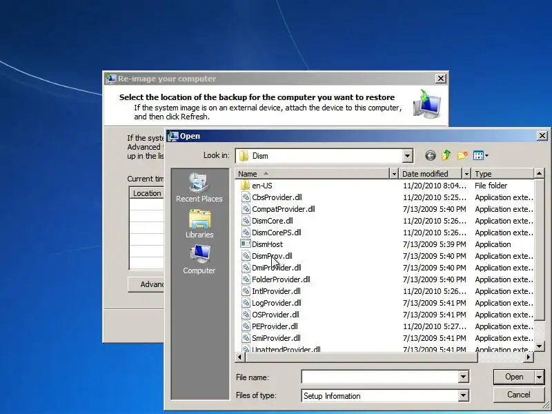Open the Name column filter arrow
Screen dimensions: 552x414
coord(394,174)
